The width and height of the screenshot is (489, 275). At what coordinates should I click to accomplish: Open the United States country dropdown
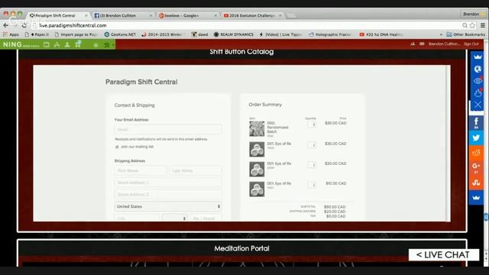[168, 206]
